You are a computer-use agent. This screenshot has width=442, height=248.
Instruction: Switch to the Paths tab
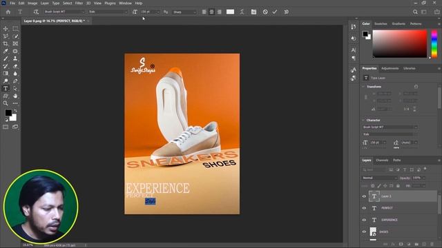point(397,161)
